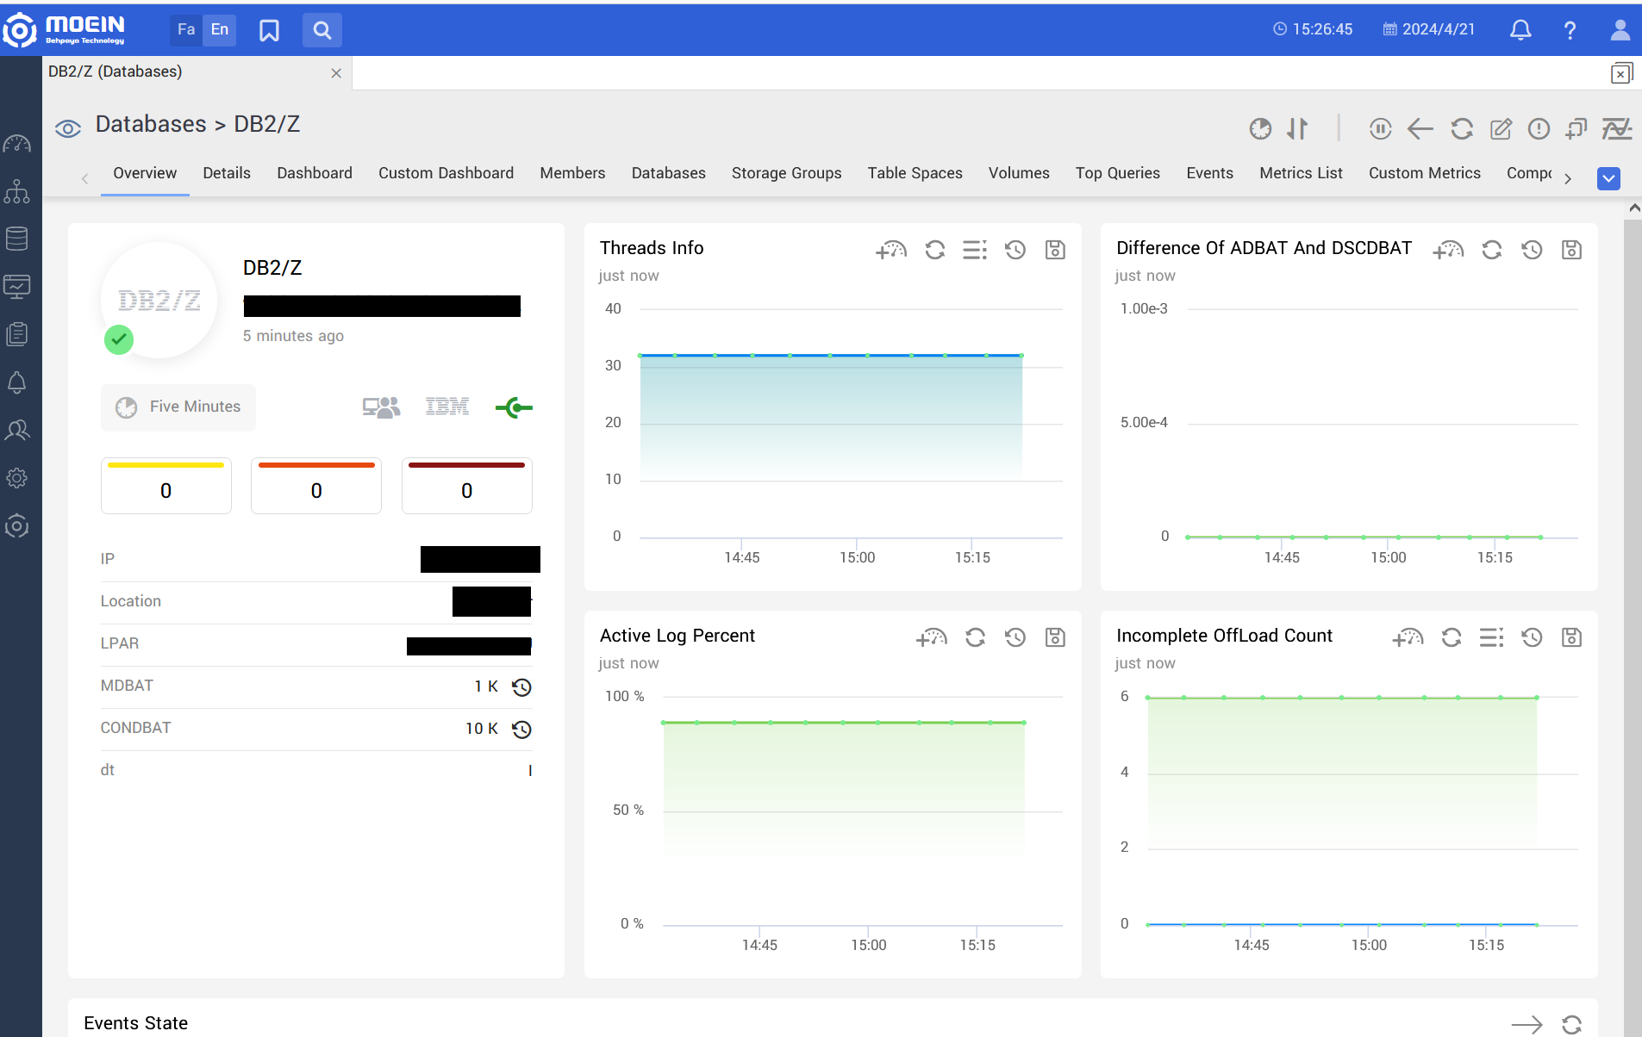
Task: Click the orange alert count box
Action: (x=316, y=486)
